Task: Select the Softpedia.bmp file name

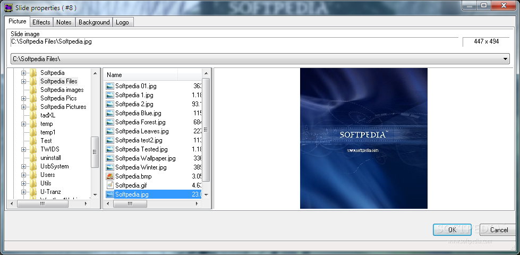Action: coord(133,176)
